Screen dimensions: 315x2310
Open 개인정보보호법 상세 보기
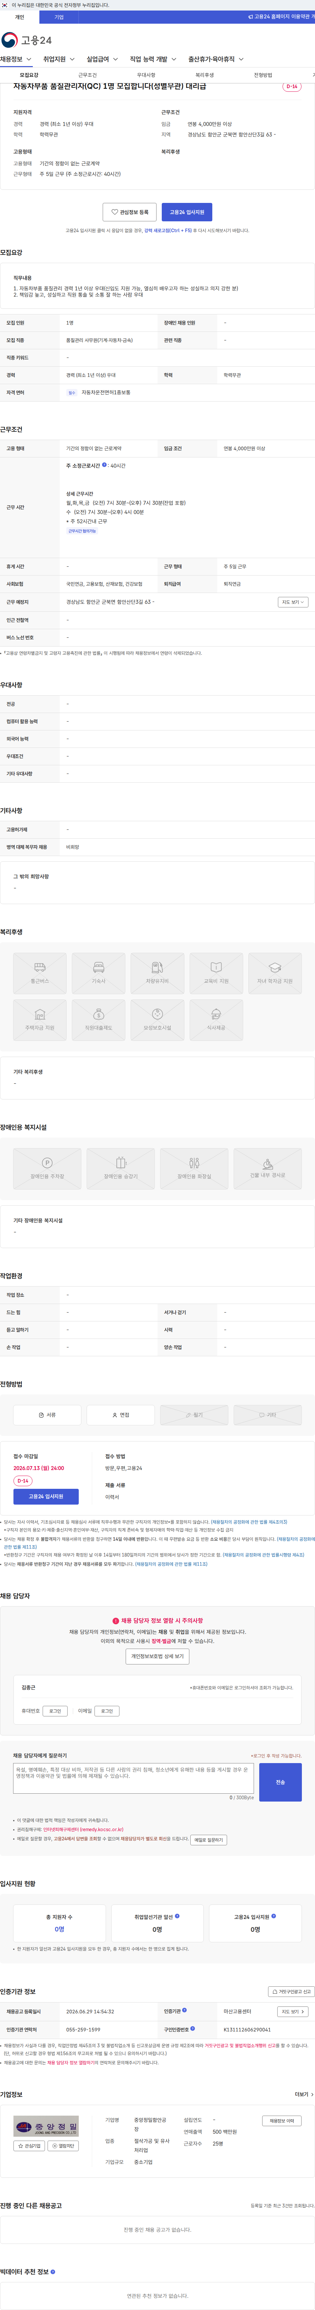157,1656
